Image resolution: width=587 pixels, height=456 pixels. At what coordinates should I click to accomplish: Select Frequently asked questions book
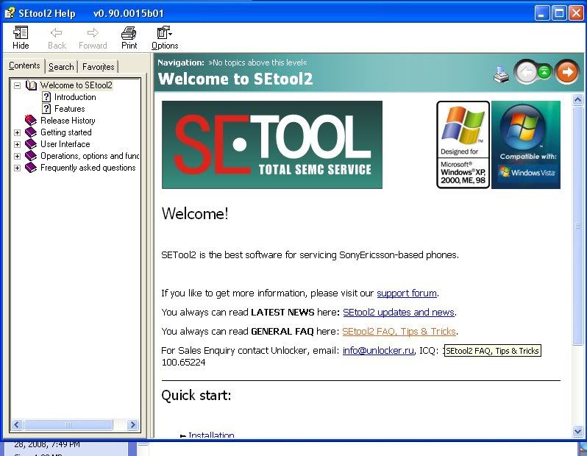(x=88, y=168)
